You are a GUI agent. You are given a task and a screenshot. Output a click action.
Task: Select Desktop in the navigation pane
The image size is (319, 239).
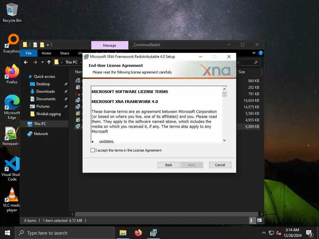point(43,84)
